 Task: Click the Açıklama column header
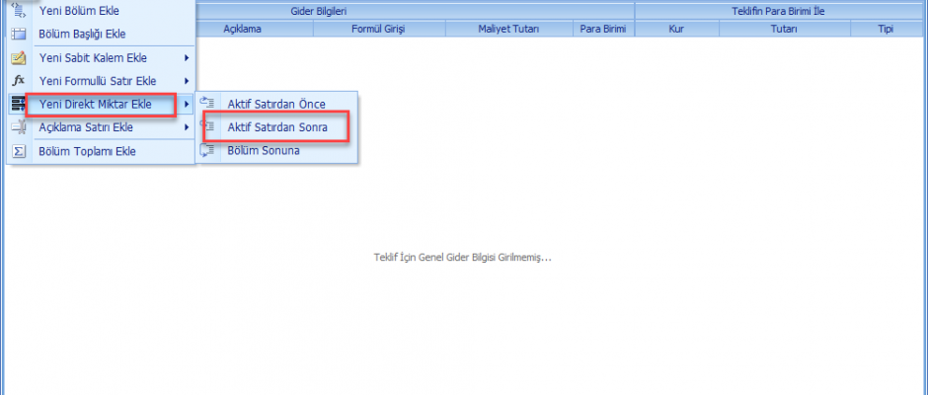point(242,29)
